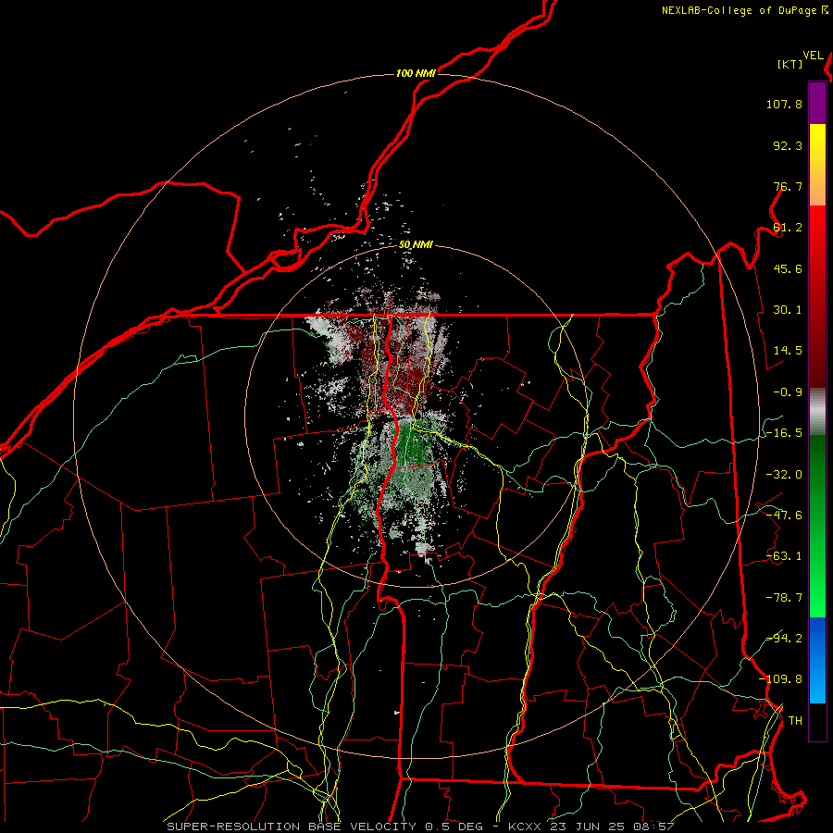833x833 pixels.
Task: Select the -78.7 legend value
Action: tap(784, 598)
